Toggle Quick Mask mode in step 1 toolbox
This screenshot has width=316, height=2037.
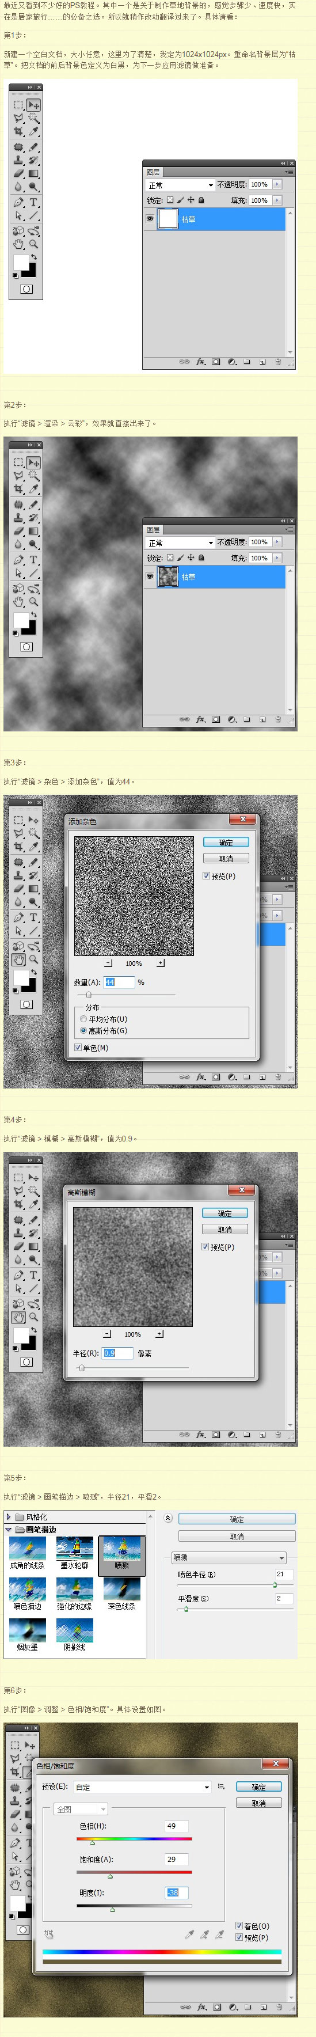click(26, 290)
